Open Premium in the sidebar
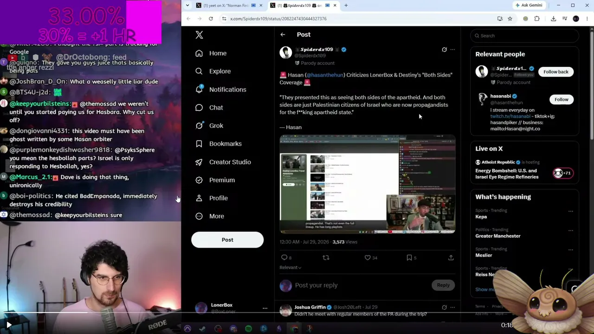594x334 pixels. (x=215, y=180)
